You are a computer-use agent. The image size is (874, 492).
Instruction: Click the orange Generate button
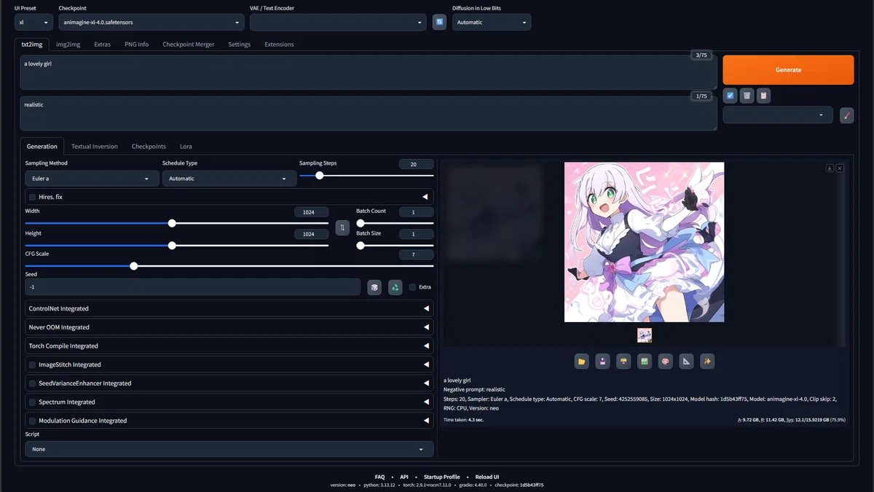[788, 70]
